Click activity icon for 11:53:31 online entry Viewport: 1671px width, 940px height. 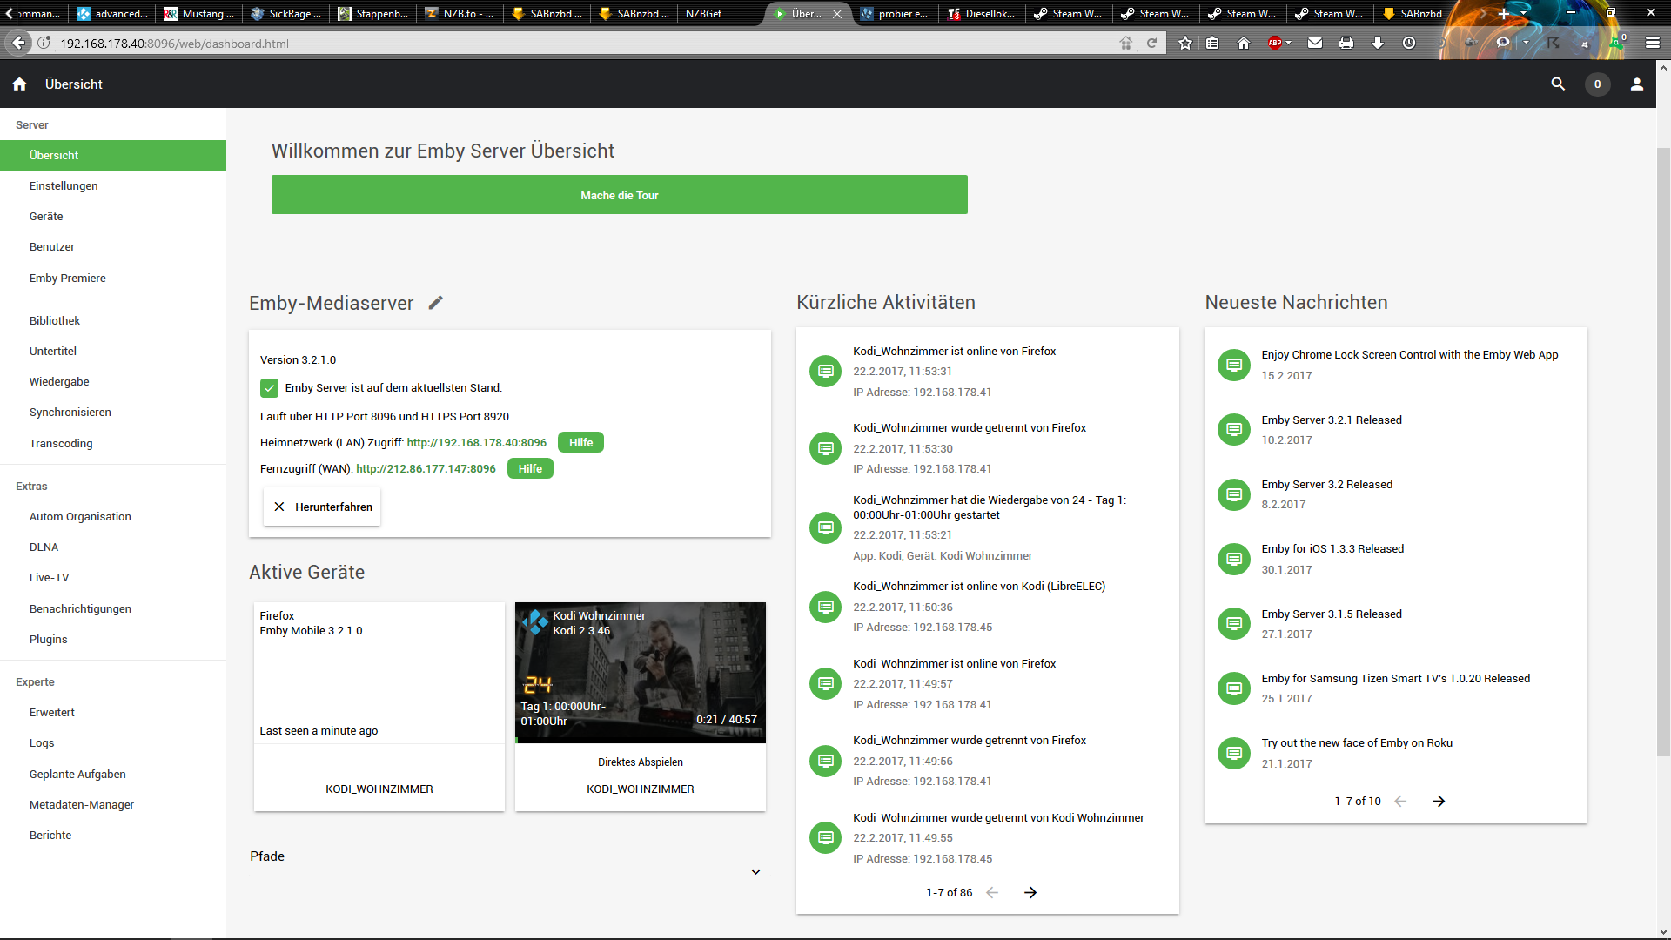(825, 372)
